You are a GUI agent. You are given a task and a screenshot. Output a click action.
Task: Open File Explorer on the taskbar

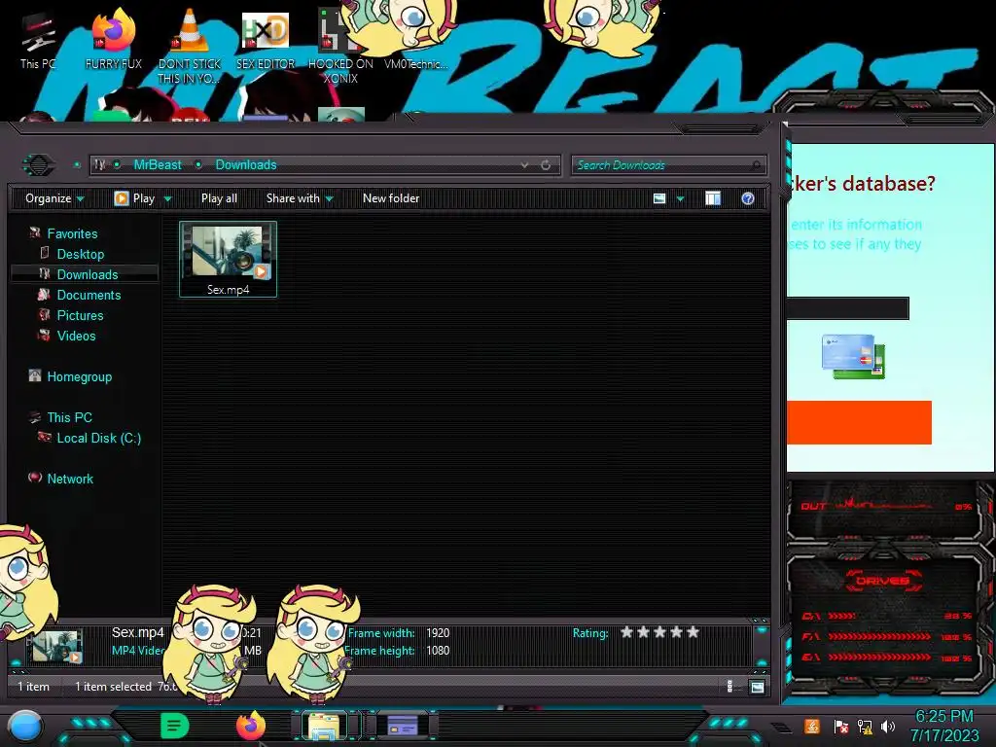click(x=324, y=726)
